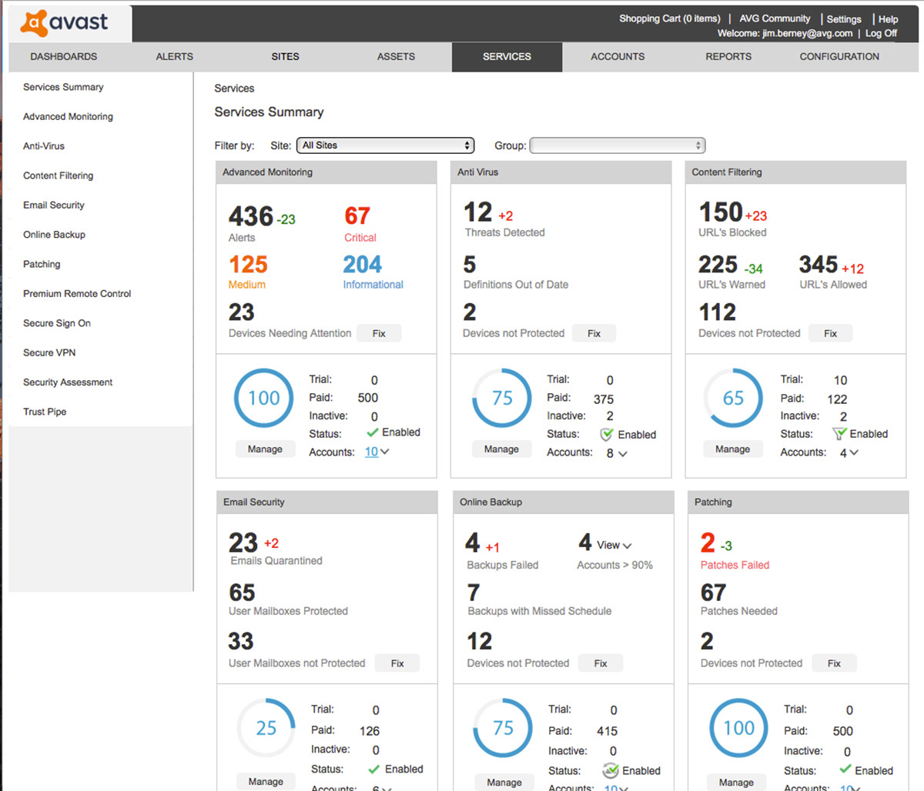Select Anti-Virus in sidebar
The height and width of the screenshot is (791, 924).
click(x=44, y=145)
